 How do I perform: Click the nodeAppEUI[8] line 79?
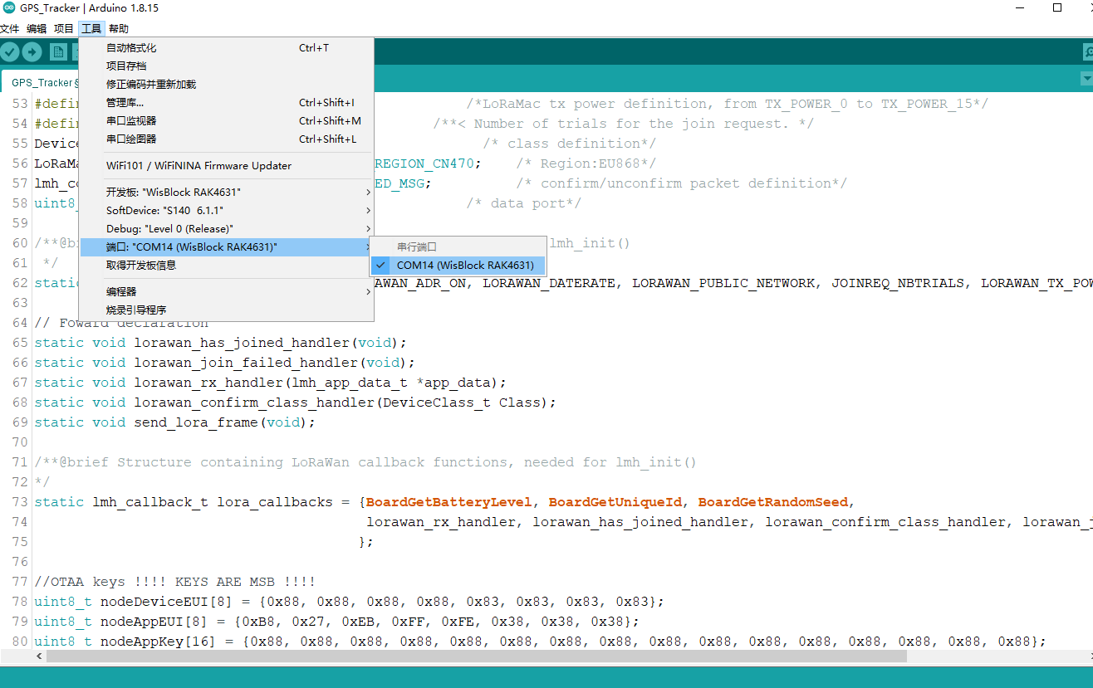click(337, 622)
